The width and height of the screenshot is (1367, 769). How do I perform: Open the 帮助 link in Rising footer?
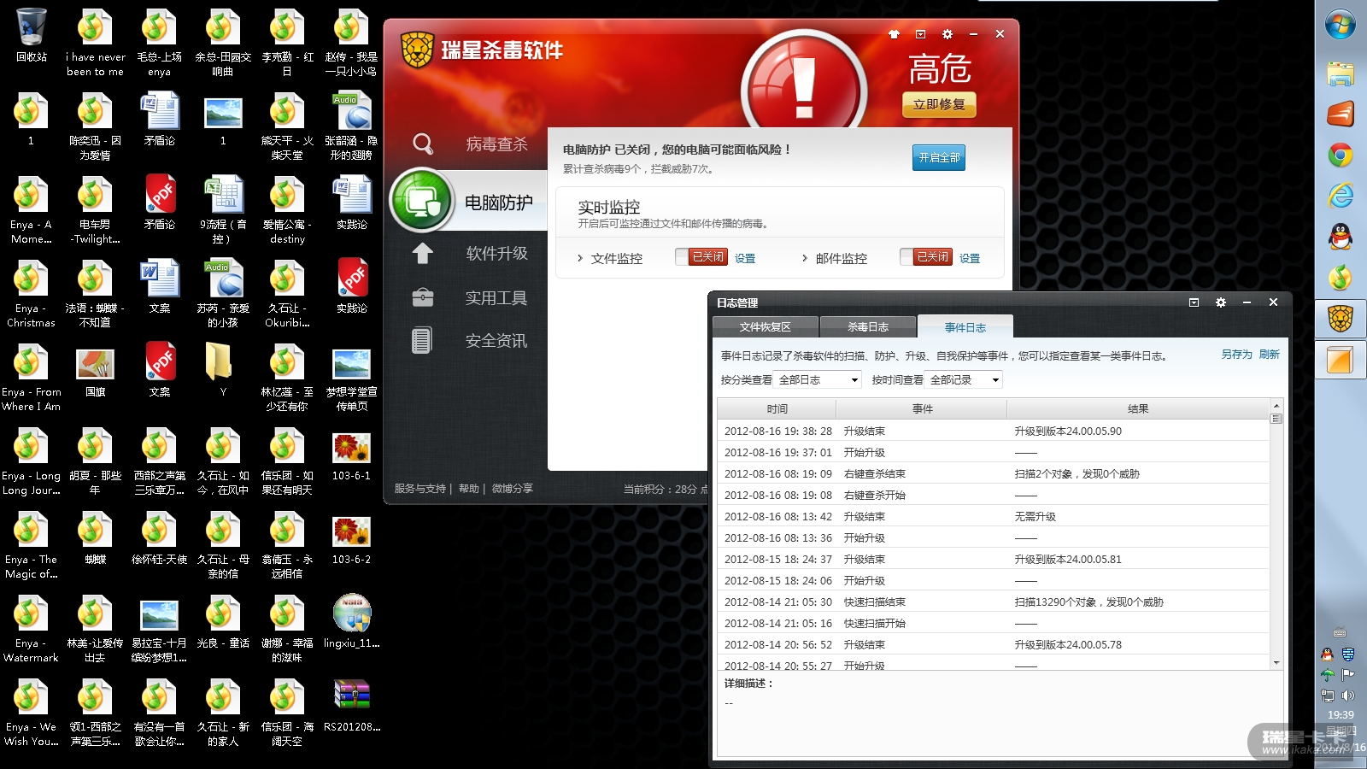click(x=469, y=489)
